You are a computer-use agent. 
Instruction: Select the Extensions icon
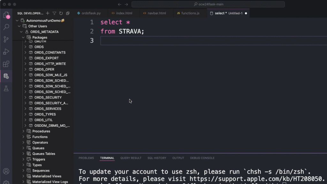6,64
